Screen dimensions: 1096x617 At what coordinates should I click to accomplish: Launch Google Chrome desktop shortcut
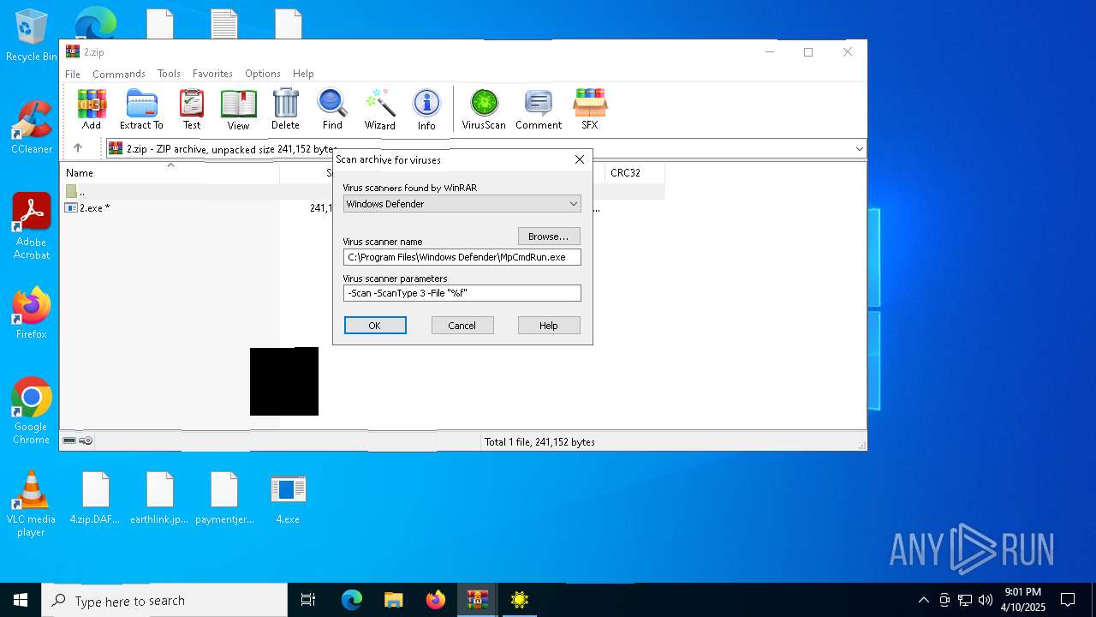click(32, 410)
